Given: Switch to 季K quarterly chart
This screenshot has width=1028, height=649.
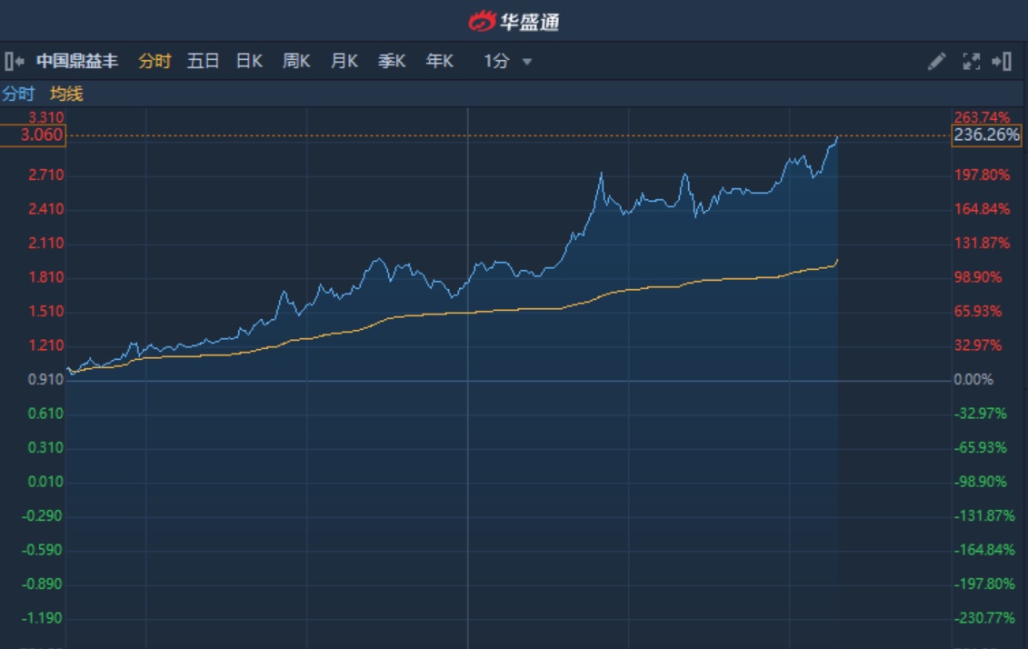Looking at the screenshot, I should [x=392, y=62].
